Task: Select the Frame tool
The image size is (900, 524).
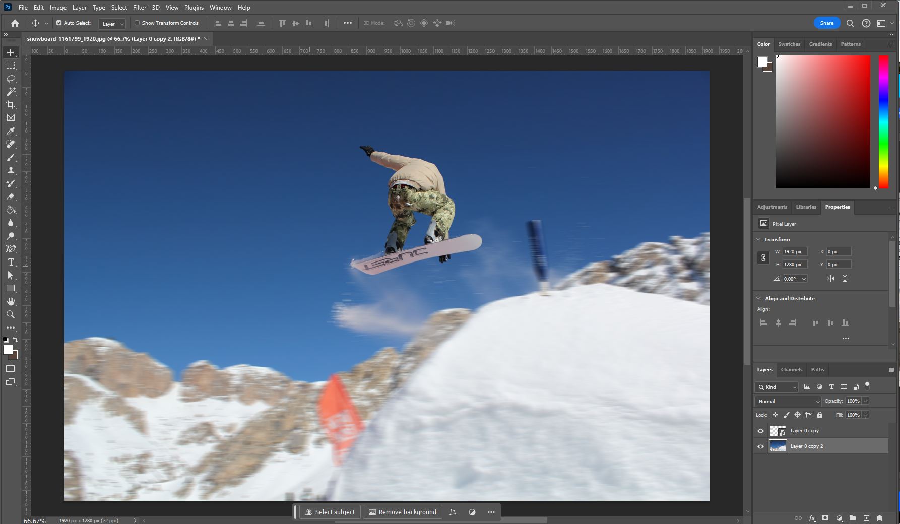Action: tap(11, 118)
